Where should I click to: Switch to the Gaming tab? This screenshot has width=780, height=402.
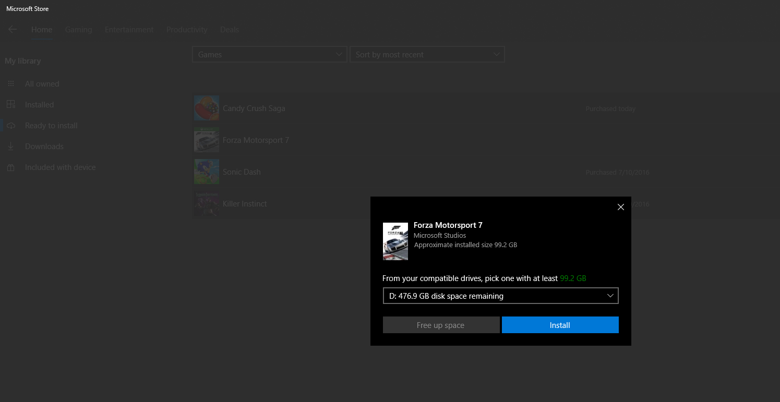pyautogui.click(x=79, y=30)
